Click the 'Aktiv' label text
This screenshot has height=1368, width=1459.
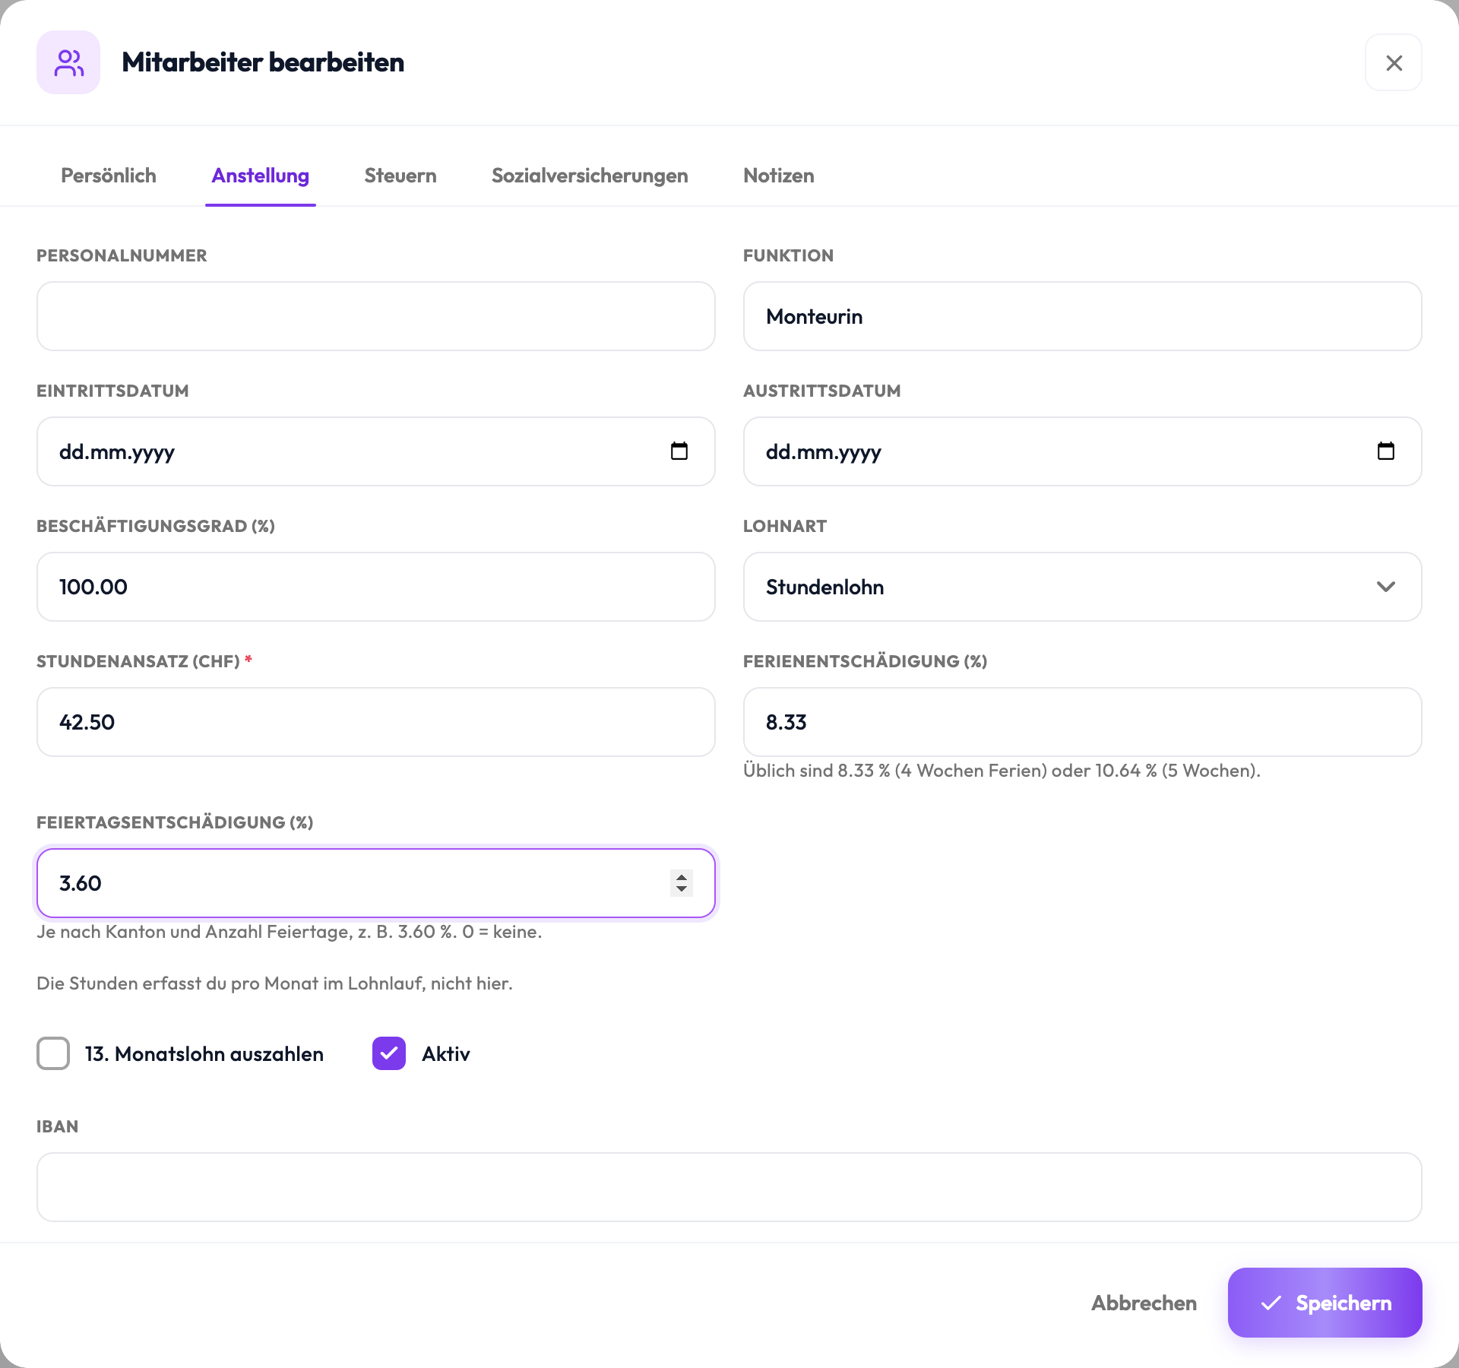[446, 1054]
